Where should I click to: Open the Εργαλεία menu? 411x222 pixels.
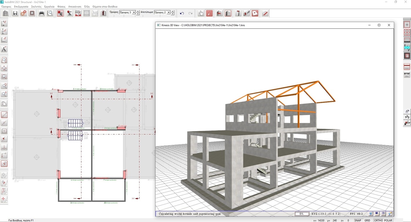click(49, 6)
